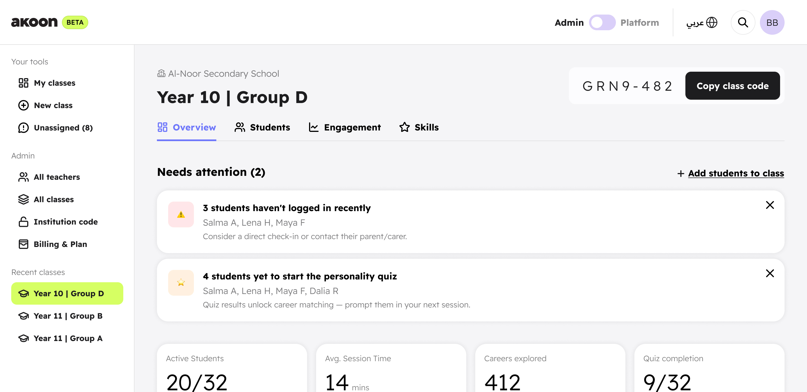Click the akoon logo
807x392 pixels.
coord(34,22)
